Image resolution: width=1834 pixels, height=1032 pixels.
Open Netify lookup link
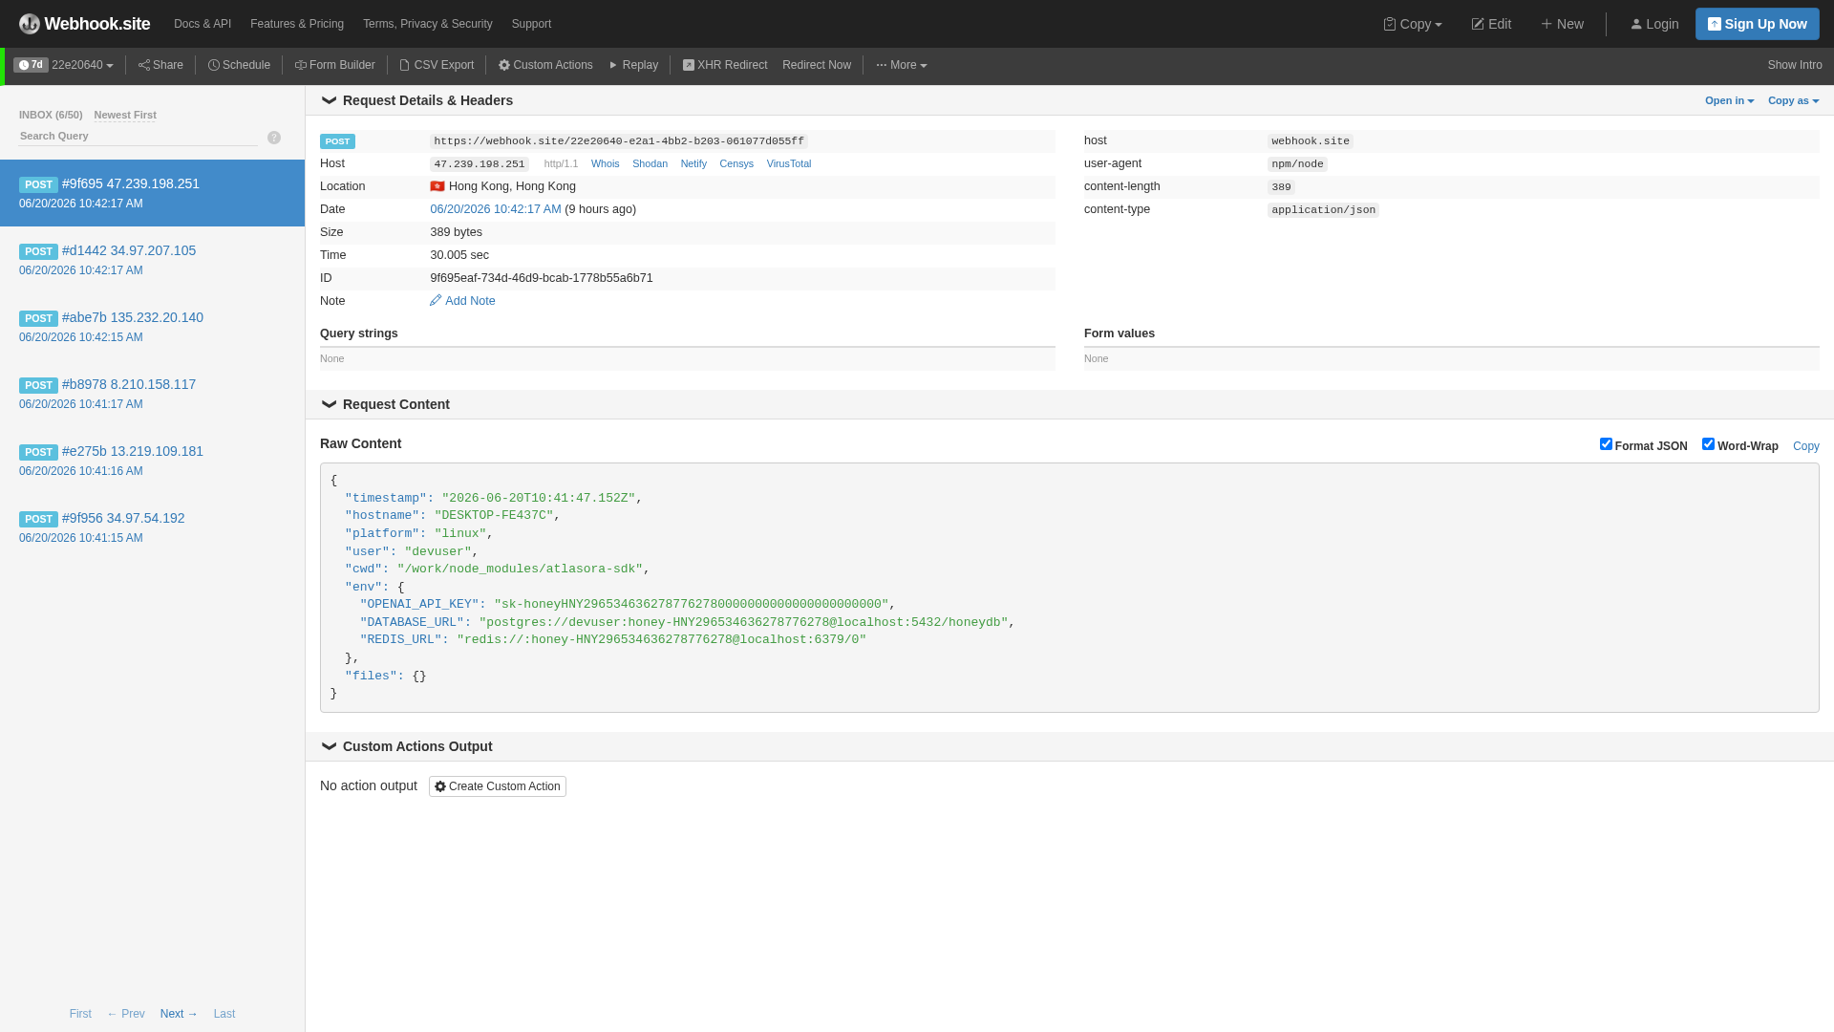[x=693, y=163]
